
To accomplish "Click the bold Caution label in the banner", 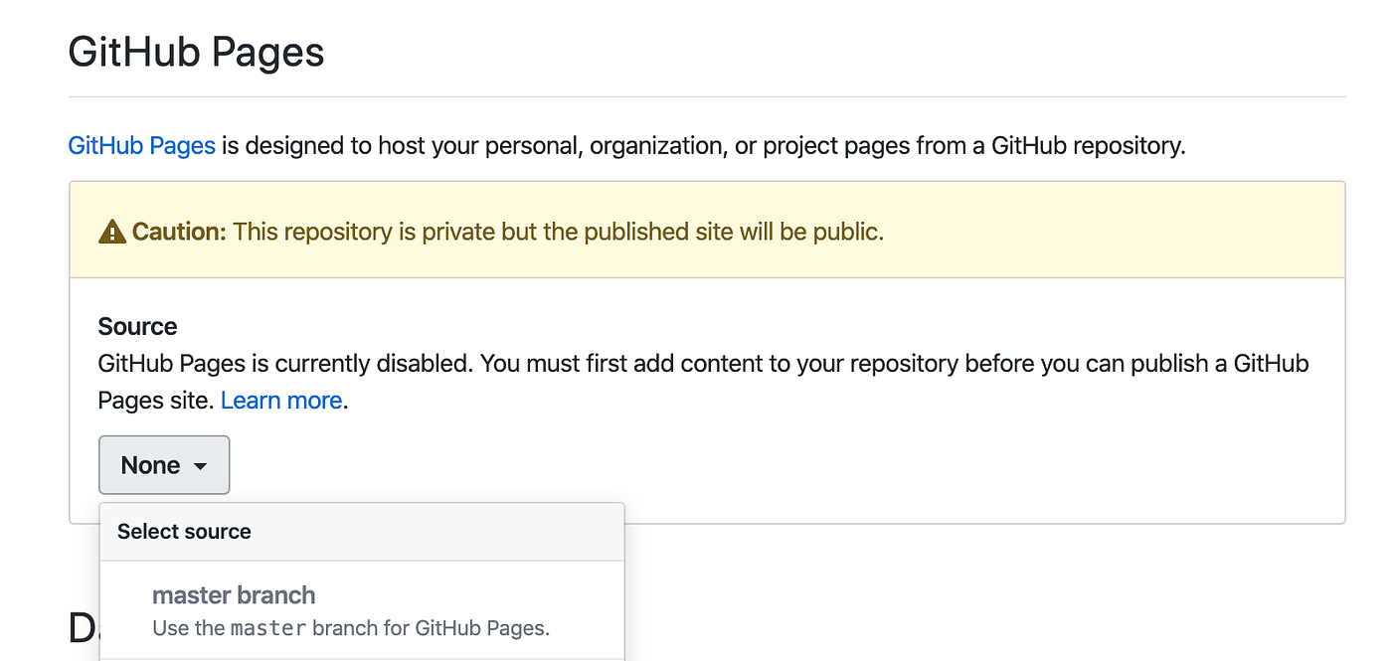I will (x=179, y=231).
